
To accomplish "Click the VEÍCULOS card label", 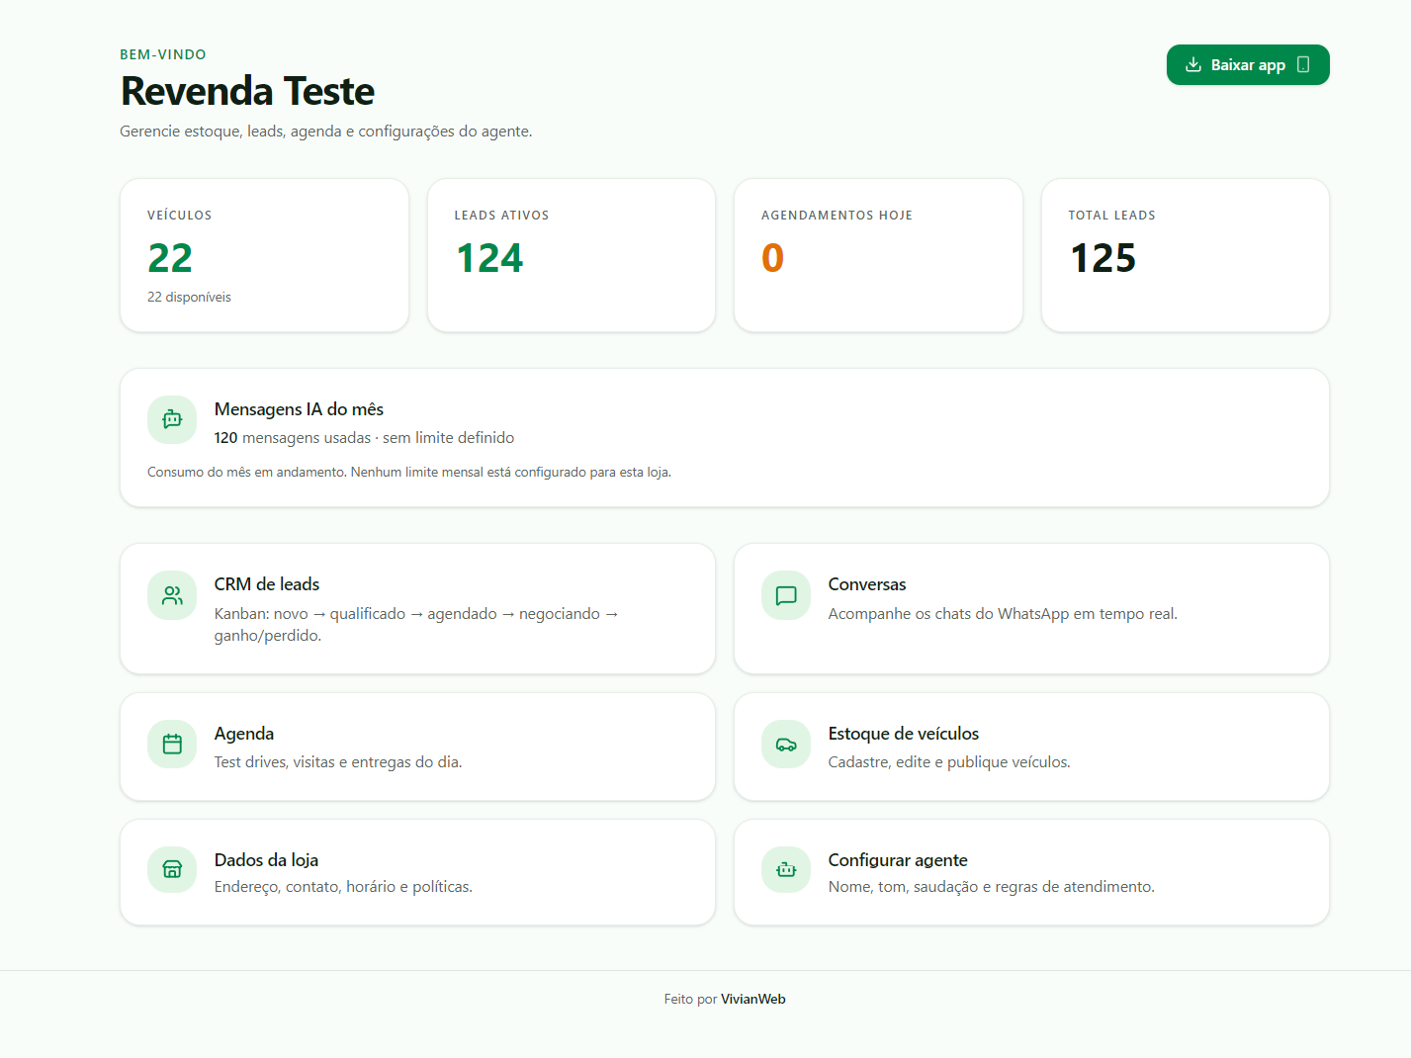I will [x=180, y=216].
